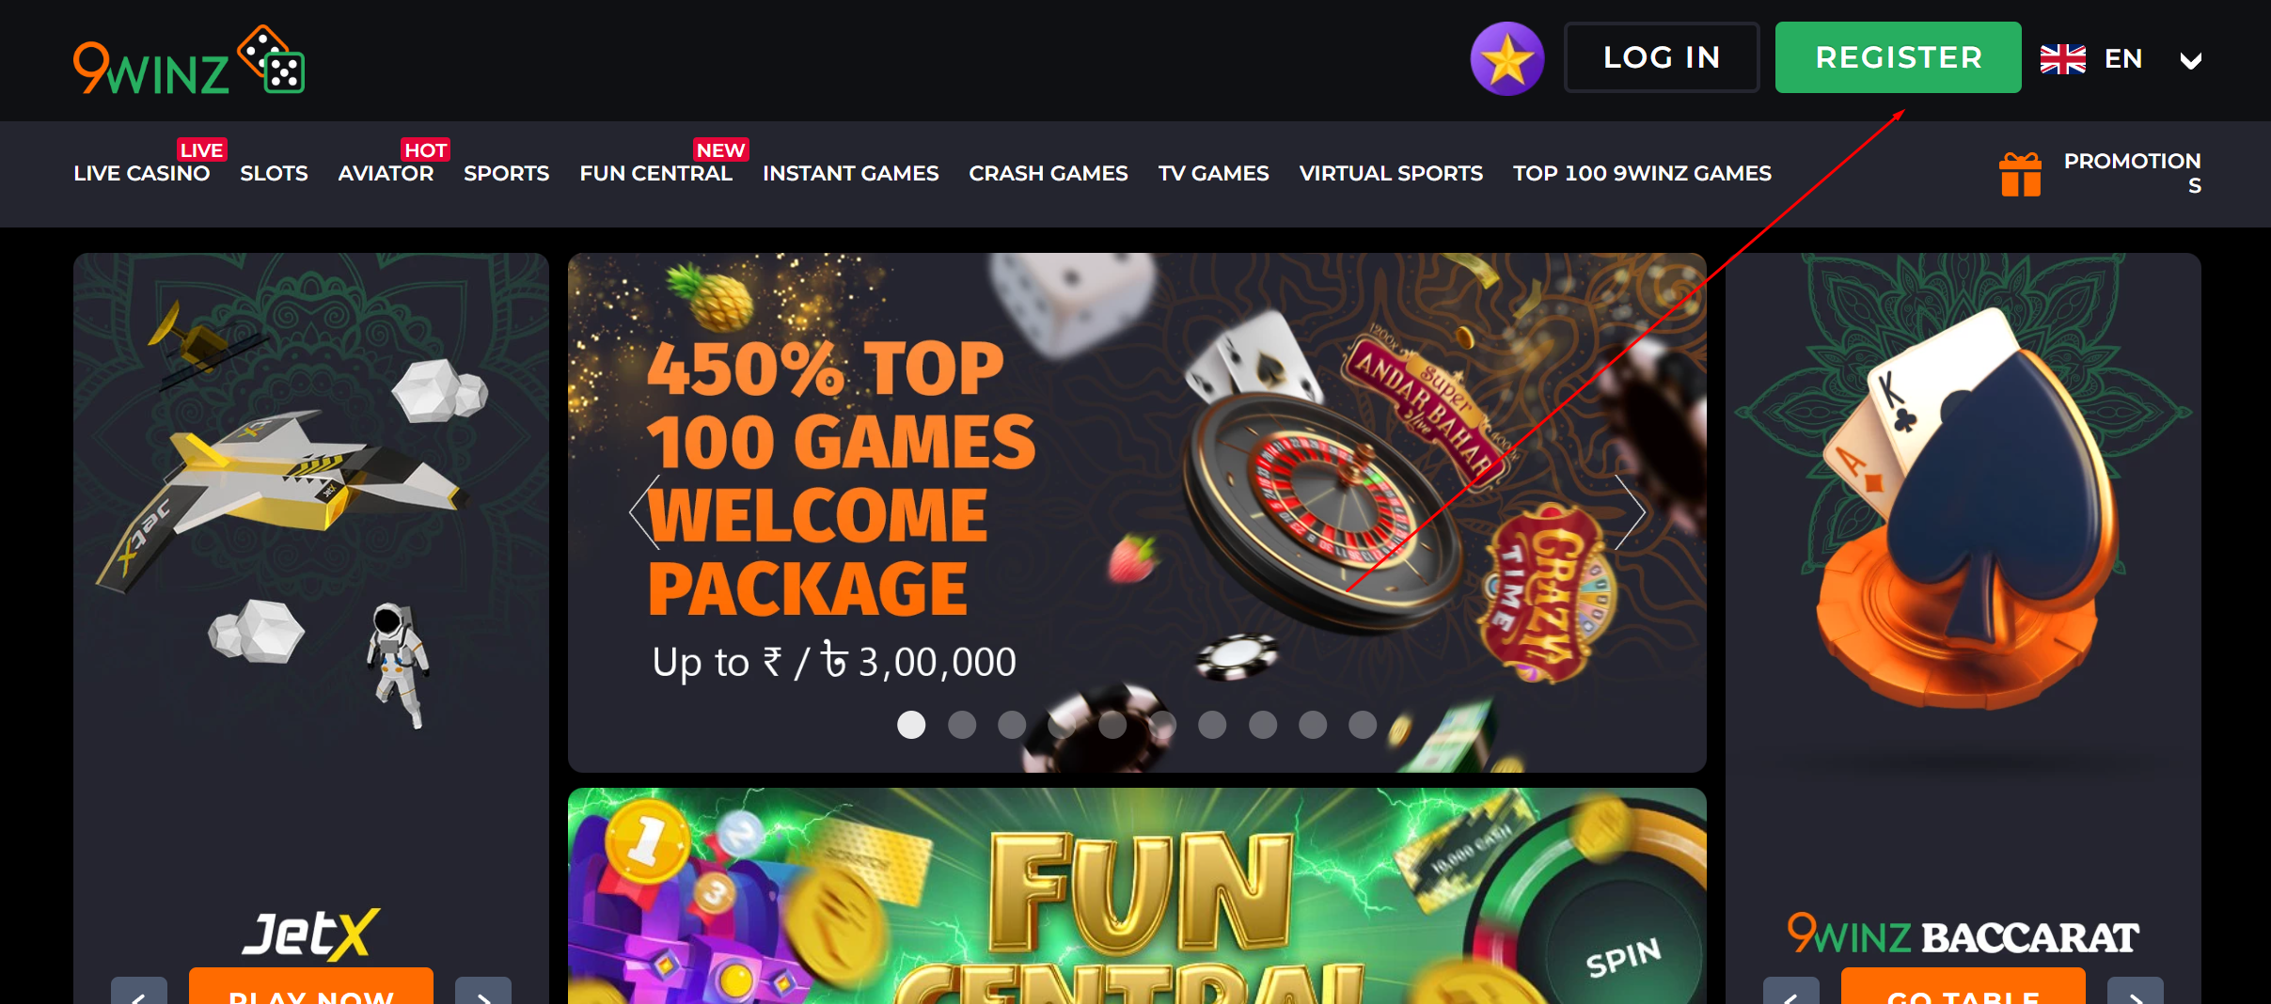
Task: Open the Live Casino menu item
Action: pos(142,174)
